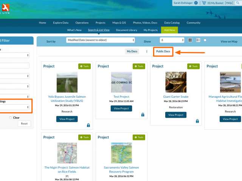Viewport: 242px width, 181px height.
Task: Open the highlighted filter dropdown above Clear
Action: [14, 107]
